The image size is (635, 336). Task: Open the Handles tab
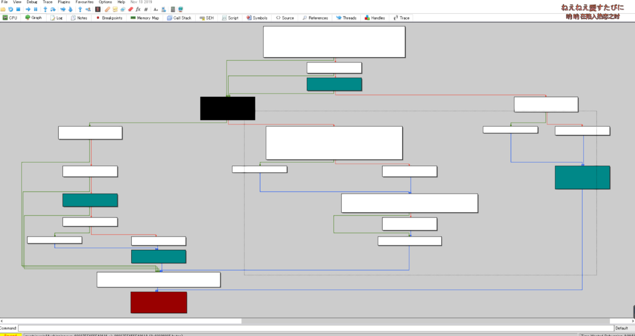375,18
